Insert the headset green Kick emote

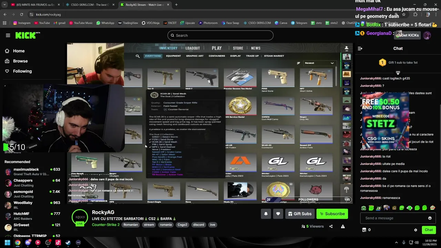click(409, 208)
